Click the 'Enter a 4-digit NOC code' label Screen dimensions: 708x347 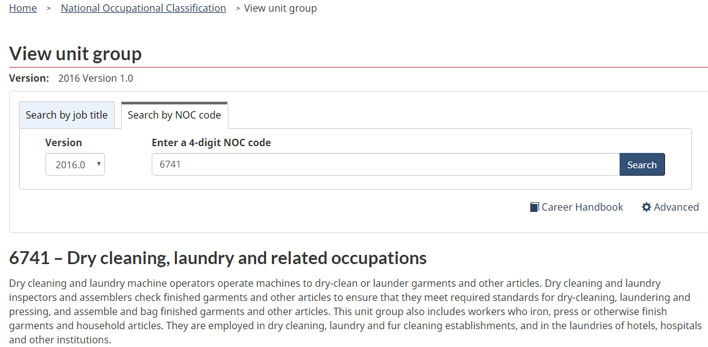pos(211,142)
